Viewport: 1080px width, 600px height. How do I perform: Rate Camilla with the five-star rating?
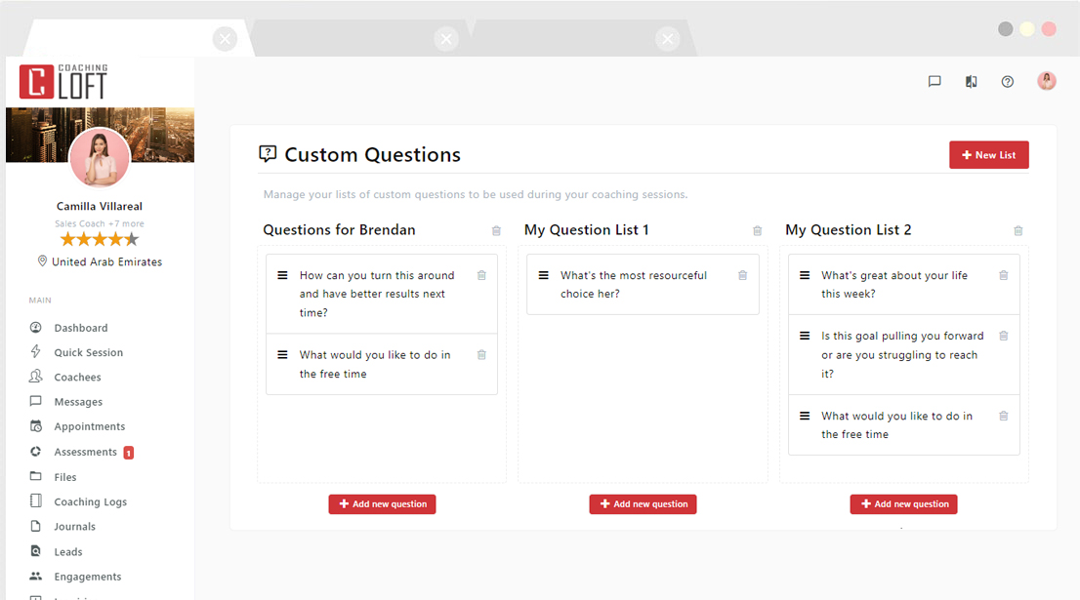coord(99,237)
